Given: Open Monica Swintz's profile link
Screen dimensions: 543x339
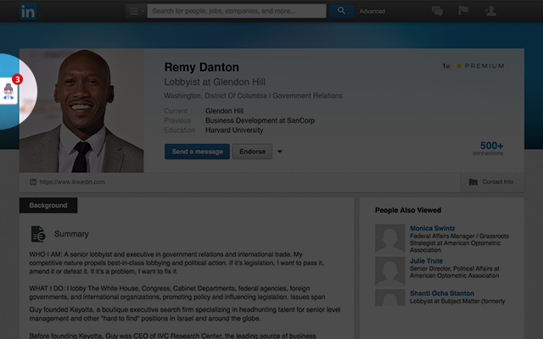Looking at the screenshot, I should coord(432,228).
